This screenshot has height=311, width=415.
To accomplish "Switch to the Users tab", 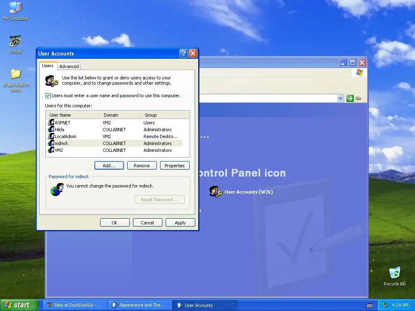I will click(x=48, y=66).
